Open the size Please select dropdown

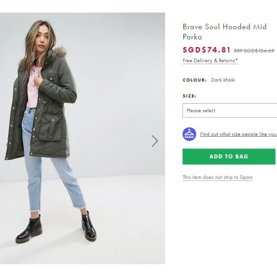[x=230, y=111]
